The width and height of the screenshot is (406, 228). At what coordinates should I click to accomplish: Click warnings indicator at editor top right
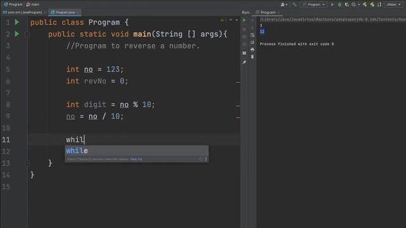pyautogui.click(x=223, y=20)
